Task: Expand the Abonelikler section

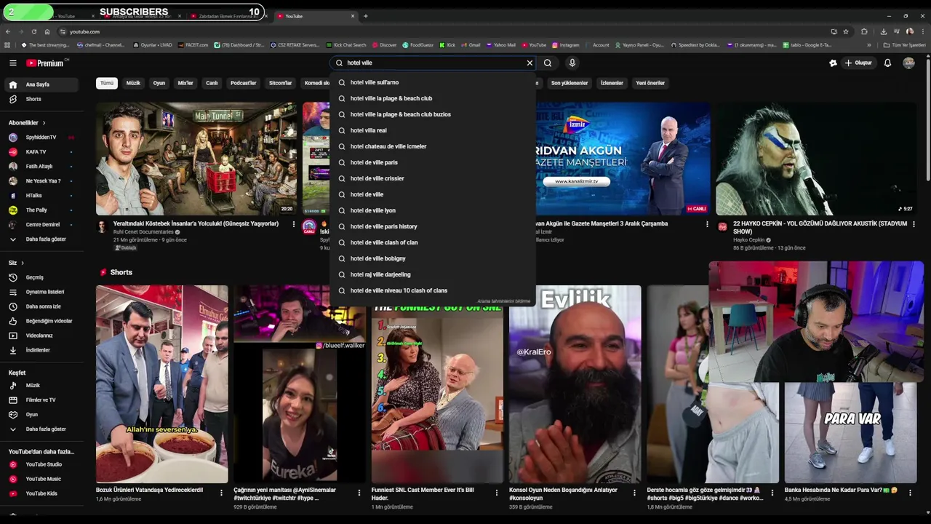Action: (27, 123)
